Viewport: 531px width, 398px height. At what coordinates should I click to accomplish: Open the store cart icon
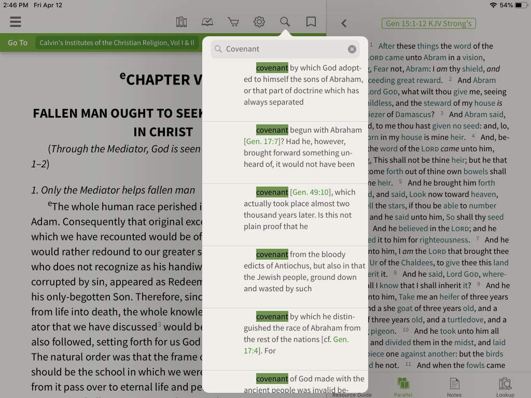point(233,22)
